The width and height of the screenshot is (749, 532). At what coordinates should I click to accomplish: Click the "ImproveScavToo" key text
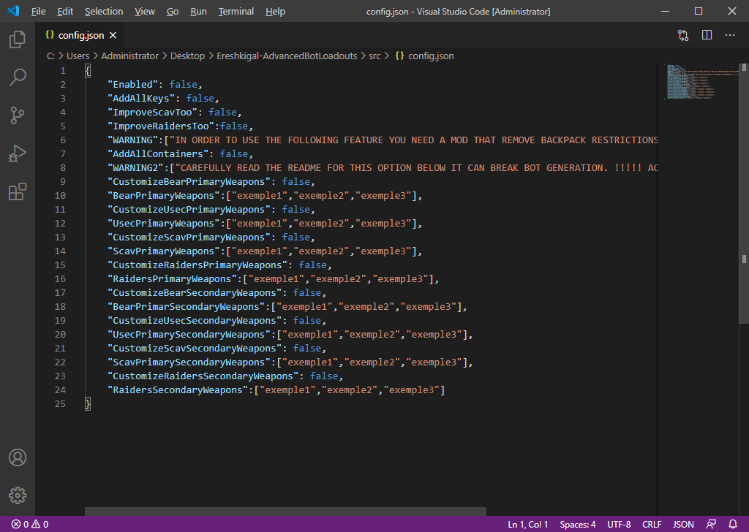[x=152, y=112]
